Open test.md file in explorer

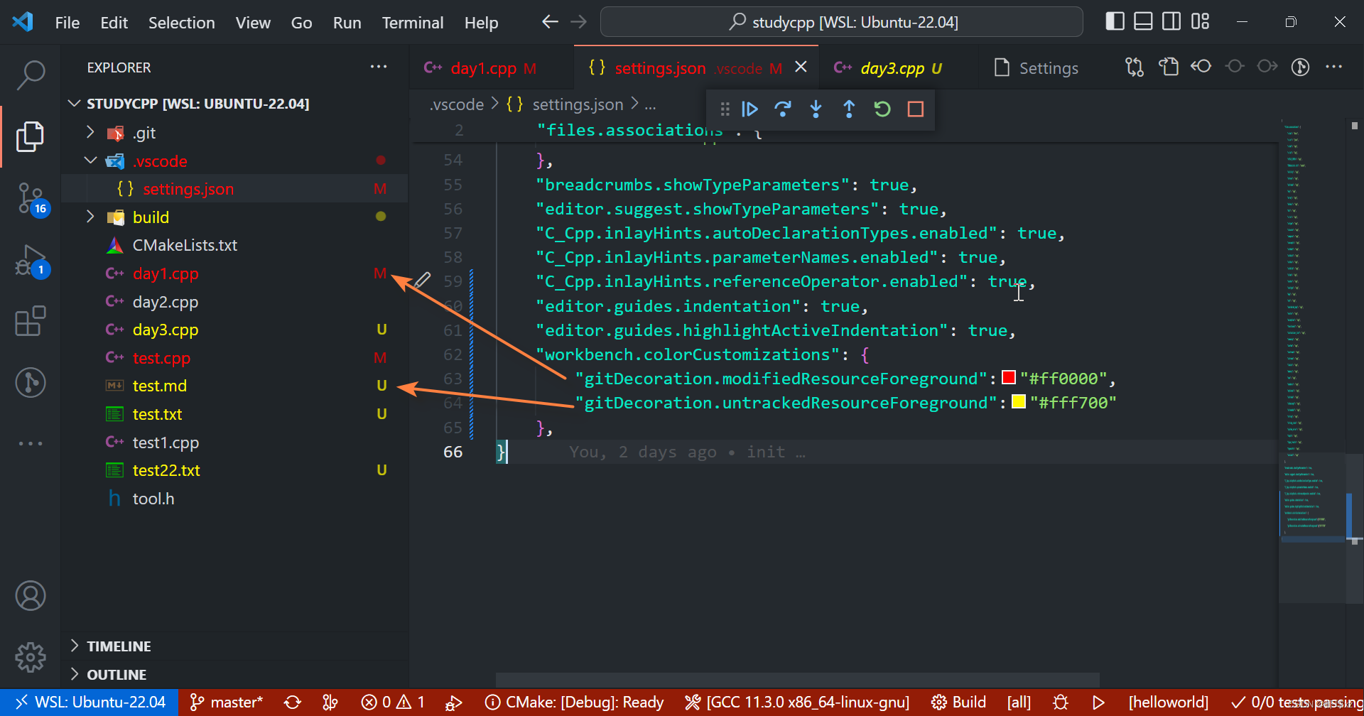click(159, 386)
